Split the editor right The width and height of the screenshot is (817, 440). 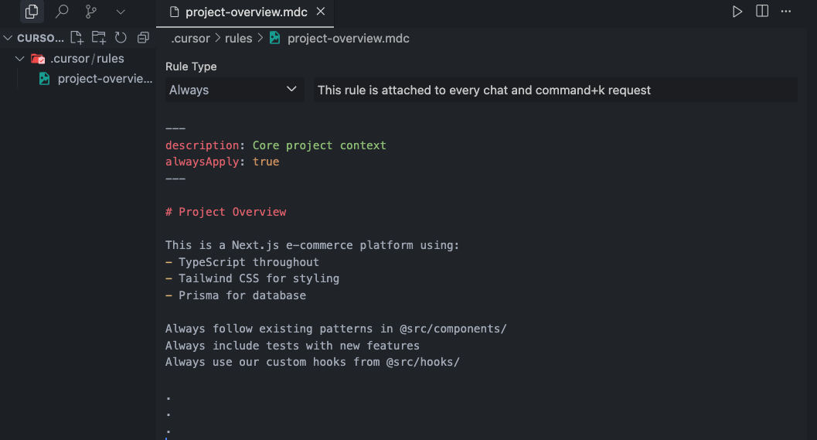tap(762, 11)
